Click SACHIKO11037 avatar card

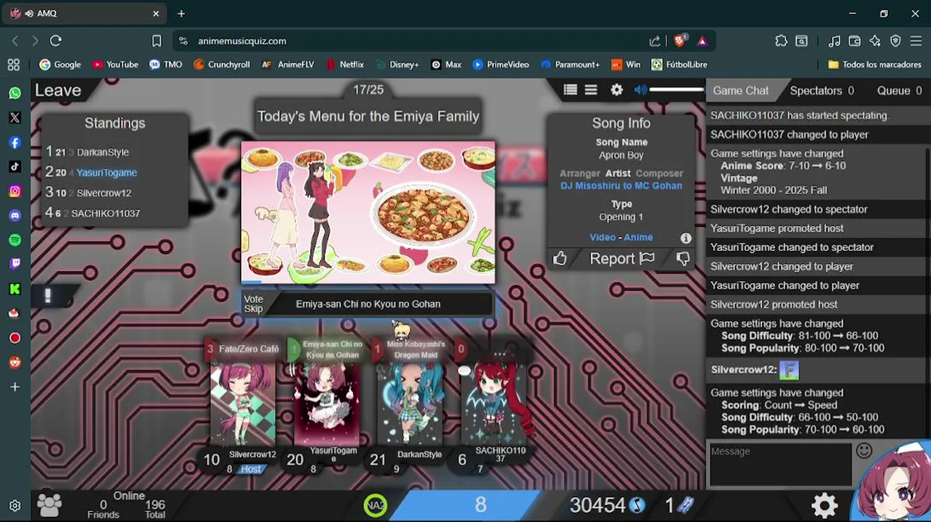click(494, 403)
